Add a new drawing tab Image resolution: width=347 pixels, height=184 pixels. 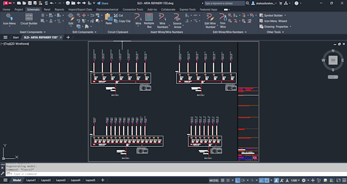click(68, 37)
